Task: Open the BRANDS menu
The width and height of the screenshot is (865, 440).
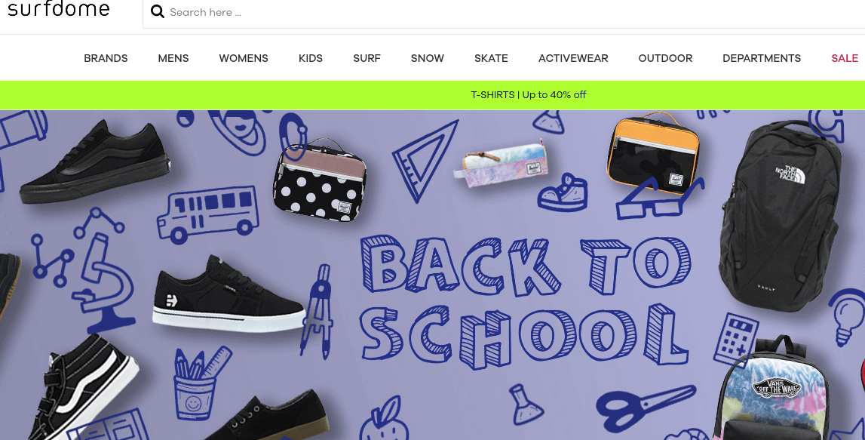Action: (106, 58)
